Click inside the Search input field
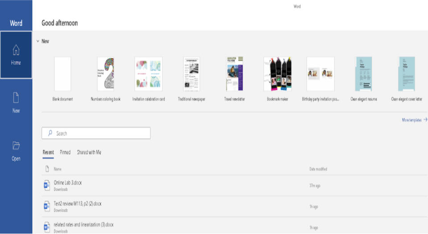Viewport: 428px width, 234px height. pyautogui.click(x=100, y=133)
